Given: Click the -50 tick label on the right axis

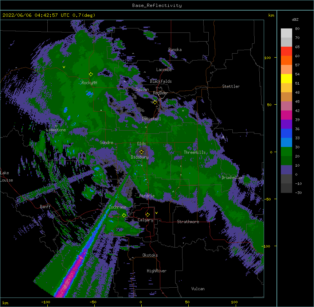Looking at the screenshot, I should pos(267,199).
